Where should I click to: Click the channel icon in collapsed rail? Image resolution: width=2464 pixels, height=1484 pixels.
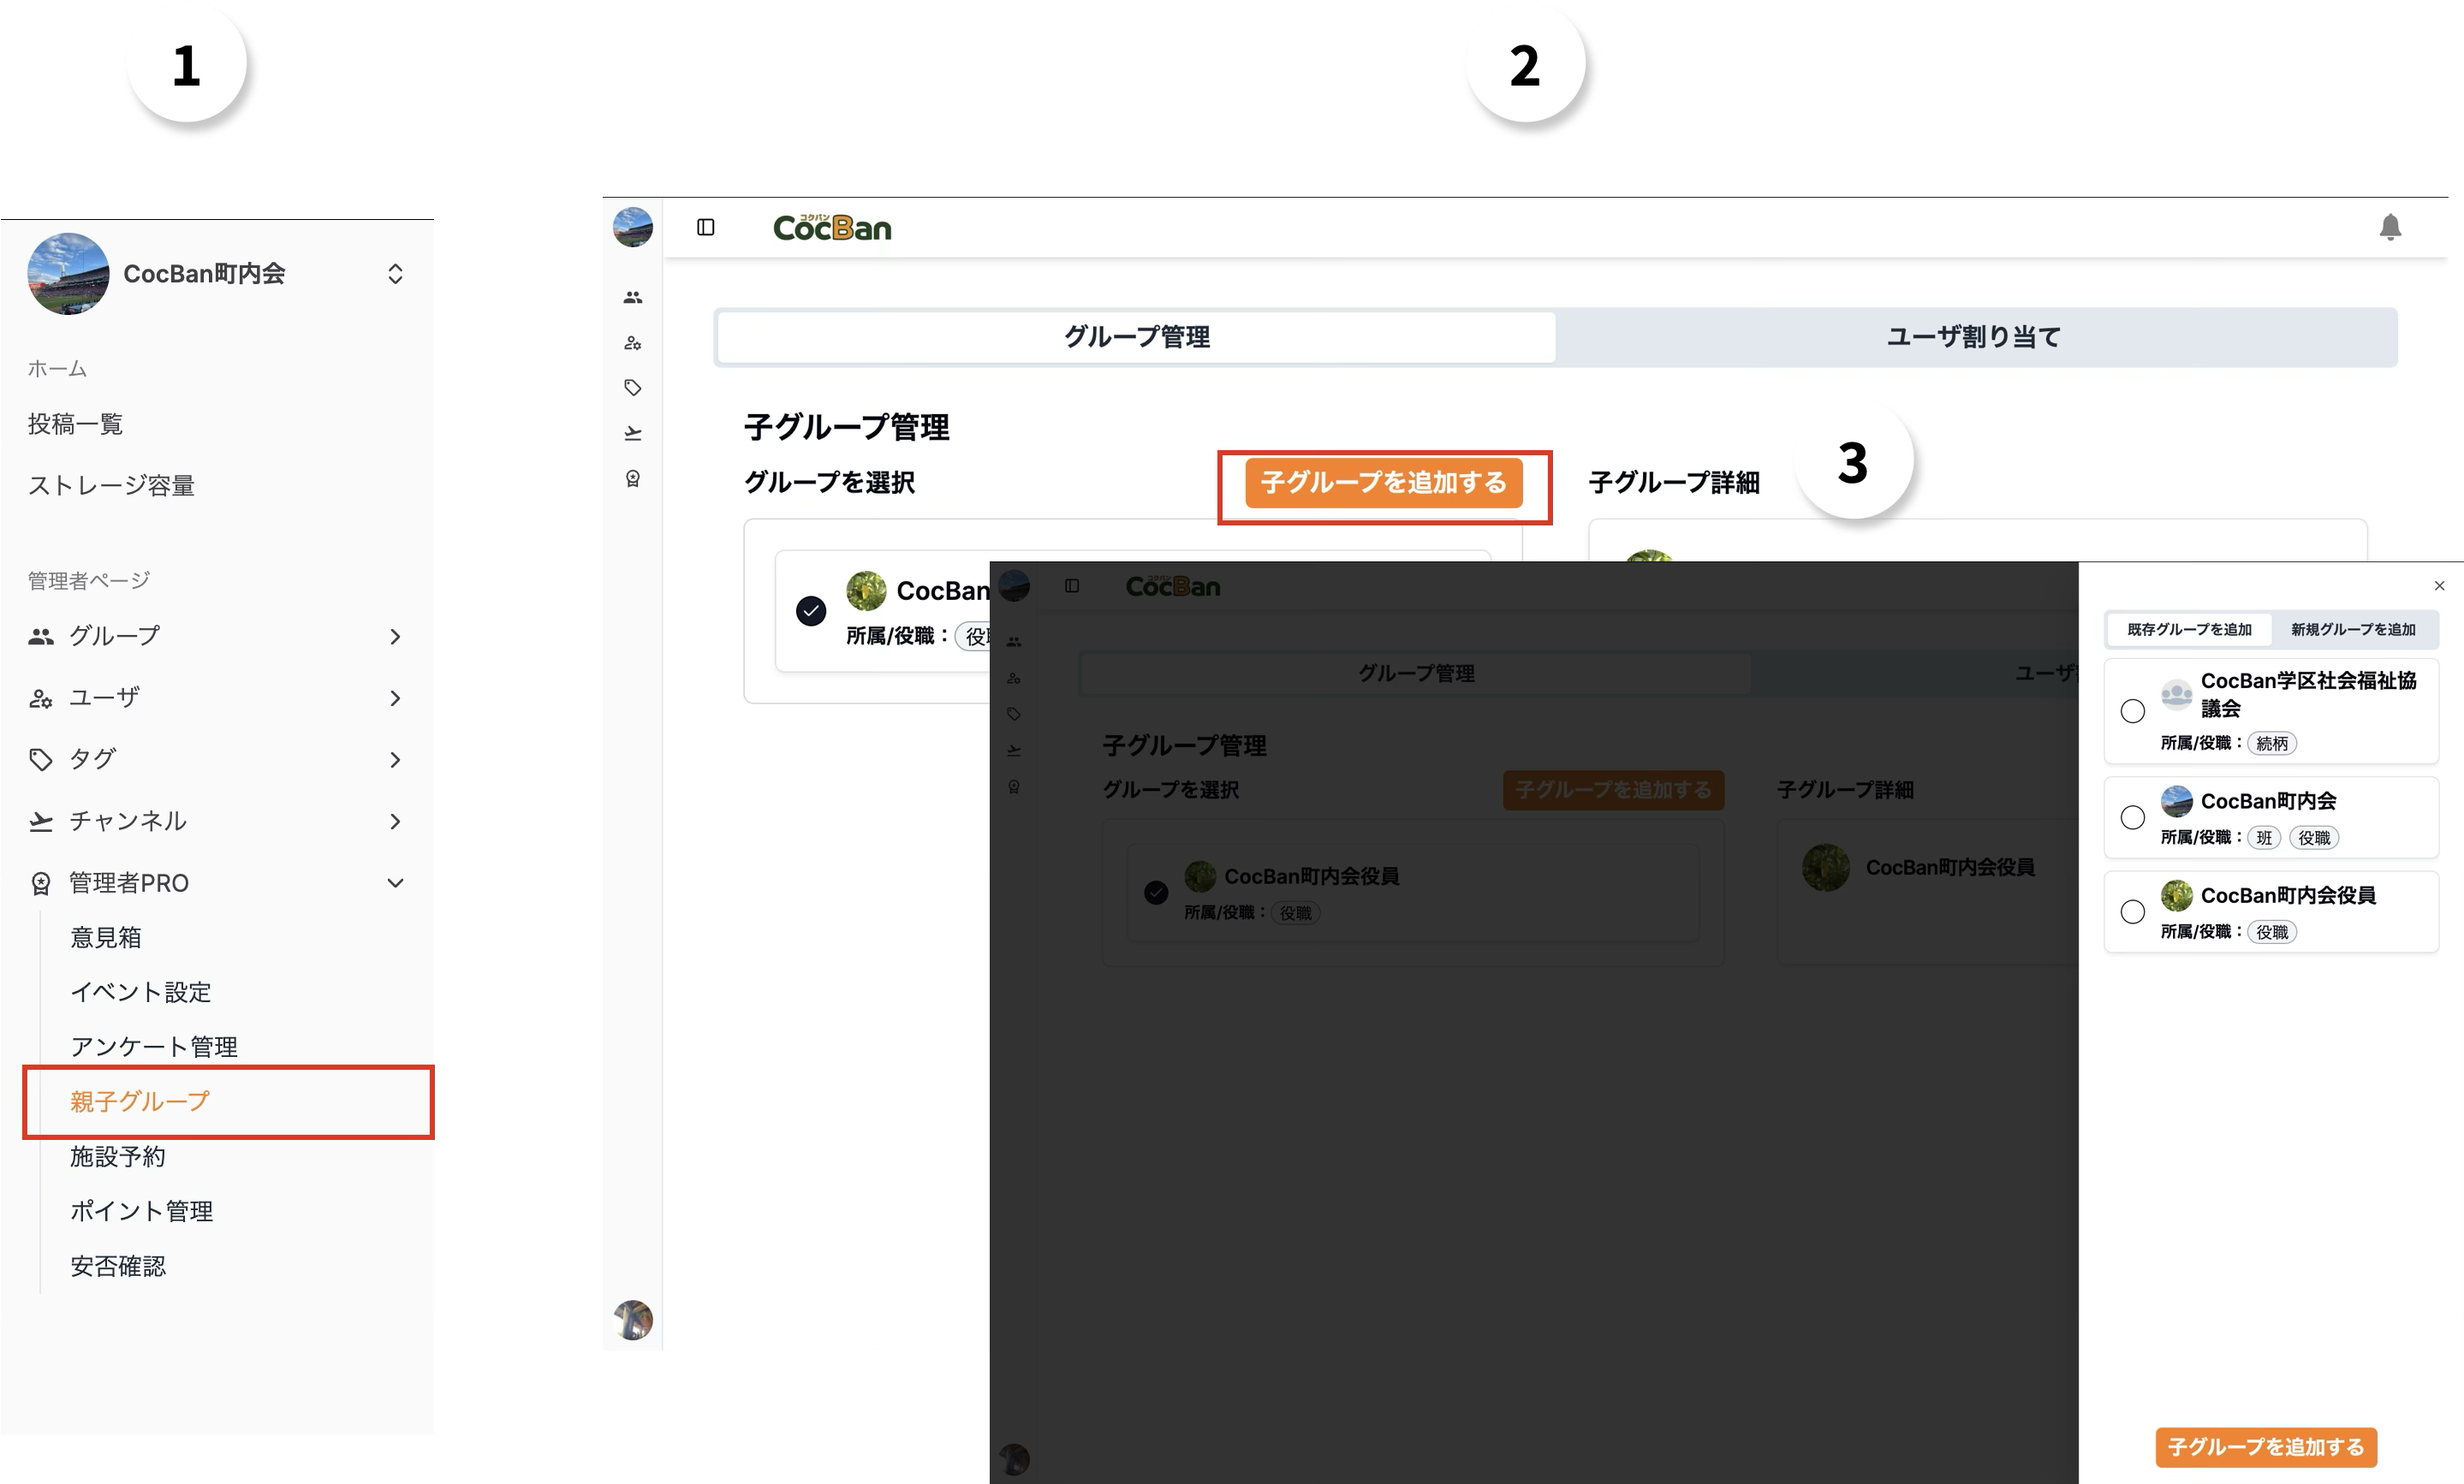point(633,433)
